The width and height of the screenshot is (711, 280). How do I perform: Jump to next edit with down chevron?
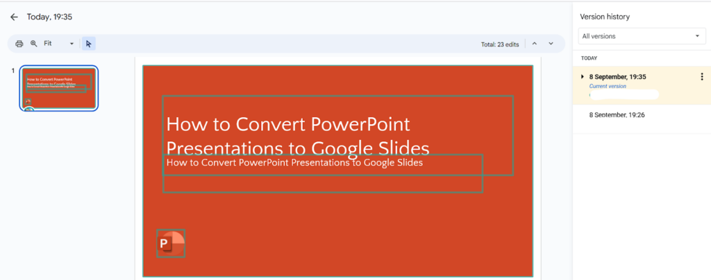pyautogui.click(x=551, y=44)
